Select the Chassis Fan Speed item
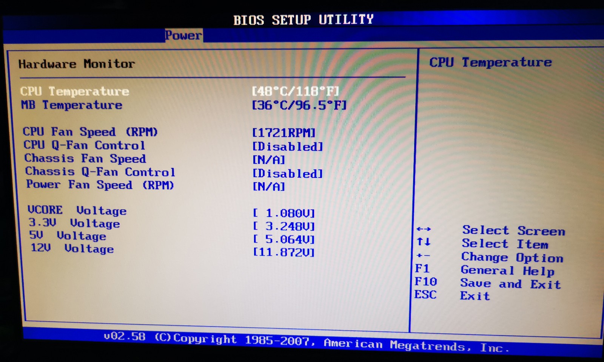Screen dimensions: 604x362 click(85, 159)
